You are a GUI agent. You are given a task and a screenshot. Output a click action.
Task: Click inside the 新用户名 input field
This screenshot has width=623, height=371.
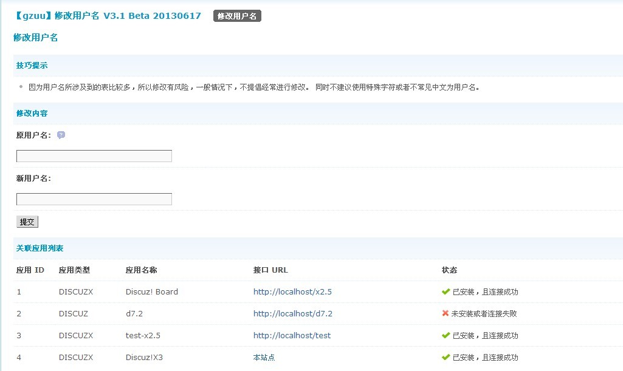point(94,199)
